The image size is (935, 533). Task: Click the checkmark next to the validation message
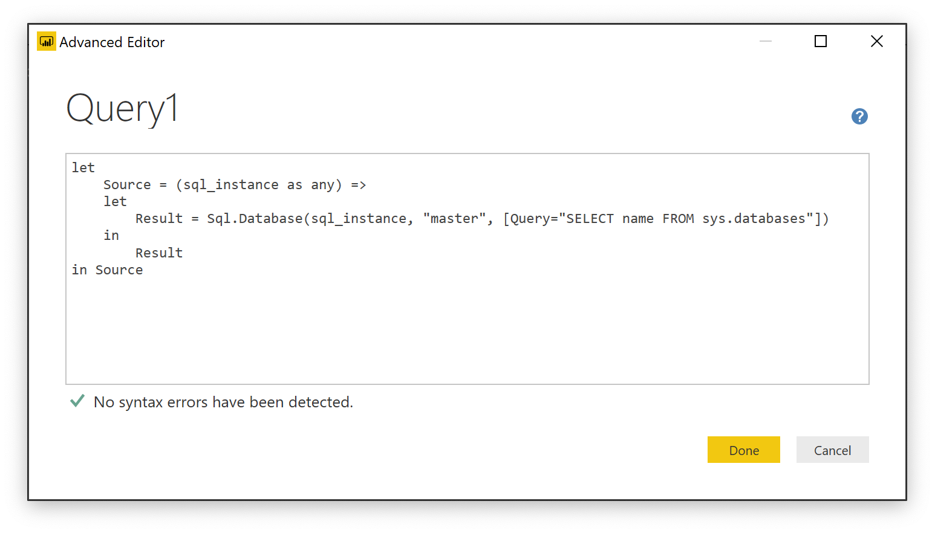click(77, 401)
